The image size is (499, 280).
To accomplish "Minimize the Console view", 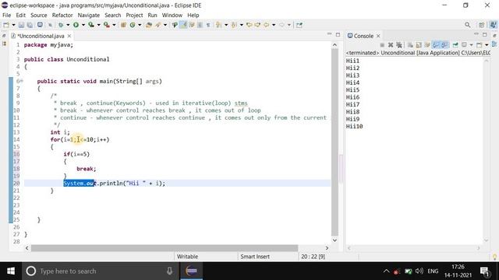I will point(476,34).
